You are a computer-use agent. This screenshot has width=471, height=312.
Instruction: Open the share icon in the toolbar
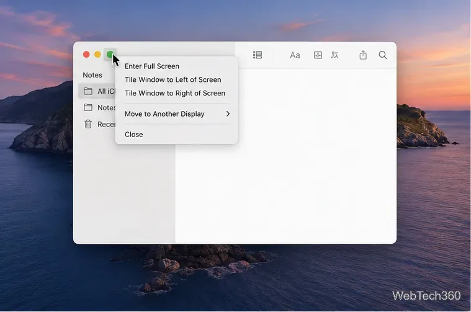363,55
